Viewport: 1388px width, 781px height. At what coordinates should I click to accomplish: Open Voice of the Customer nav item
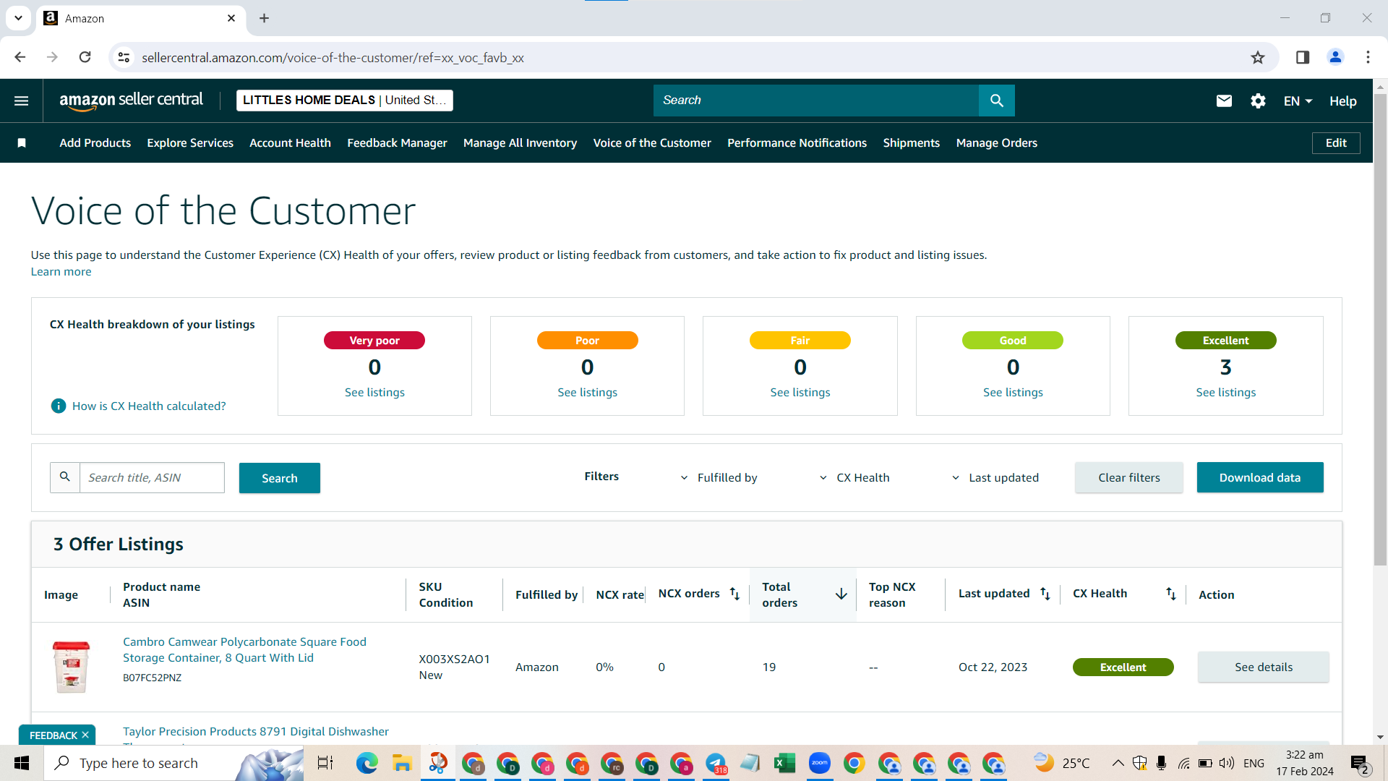coord(652,143)
